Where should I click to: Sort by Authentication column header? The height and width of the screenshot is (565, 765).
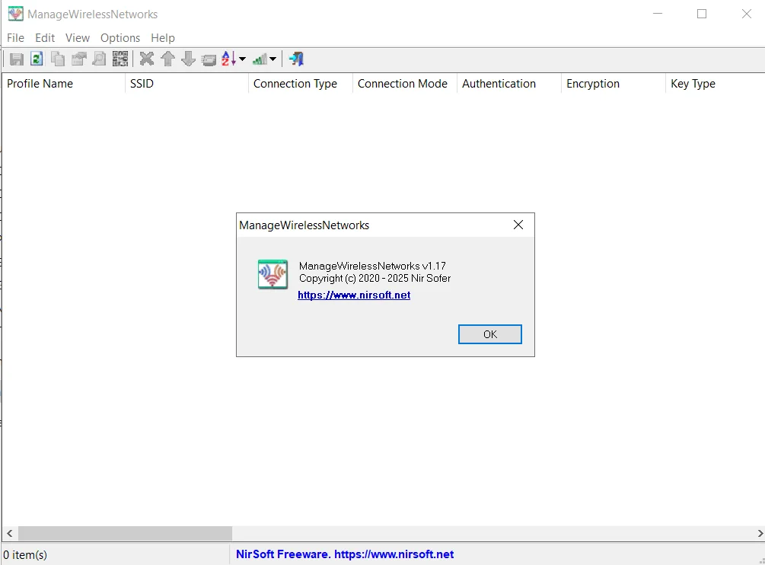[x=509, y=84]
